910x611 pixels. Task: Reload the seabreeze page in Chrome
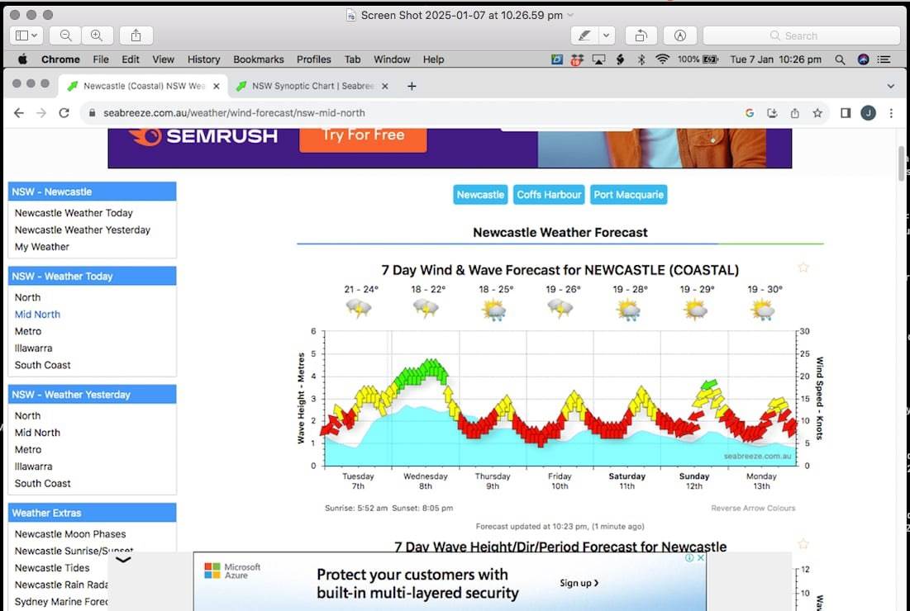click(x=64, y=113)
